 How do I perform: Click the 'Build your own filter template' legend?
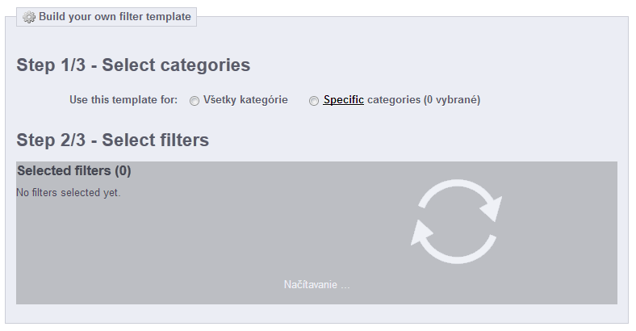(x=107, y=17)
